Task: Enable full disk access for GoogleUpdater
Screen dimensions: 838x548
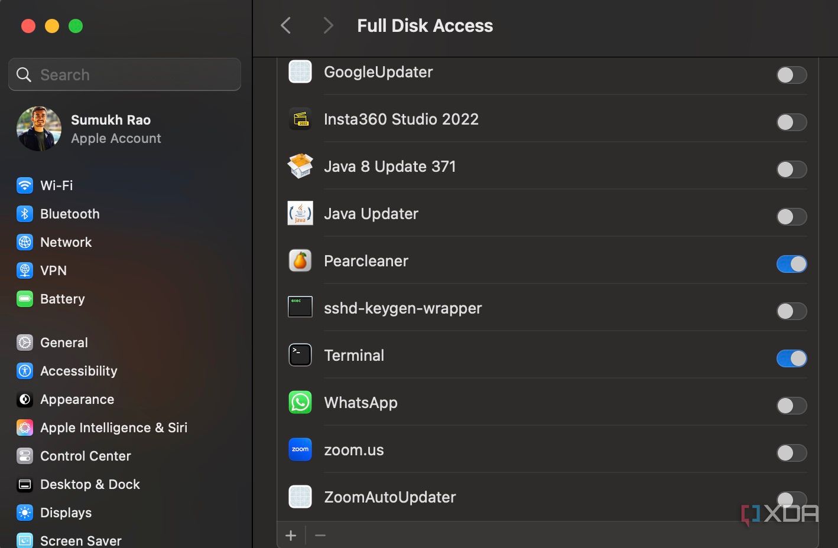Action: (x=791, y=75)
